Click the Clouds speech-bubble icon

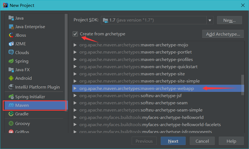click(11, 52)
